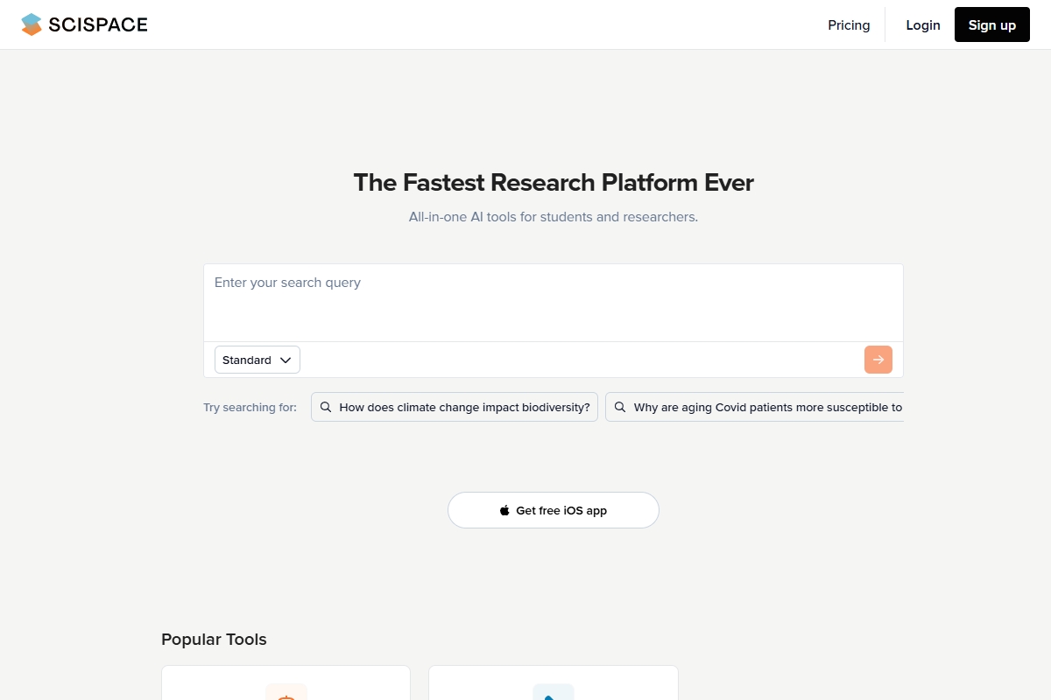Click the orange icon in first Popular Tools card
This screenshot has width=1051, height=700.
tap(286, 693)
